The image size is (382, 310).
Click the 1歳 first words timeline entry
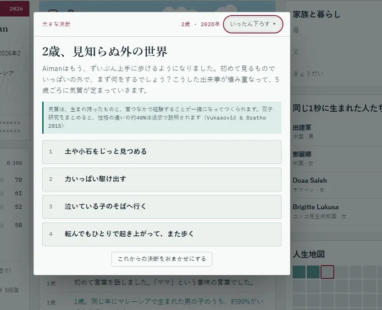(157, 283)
